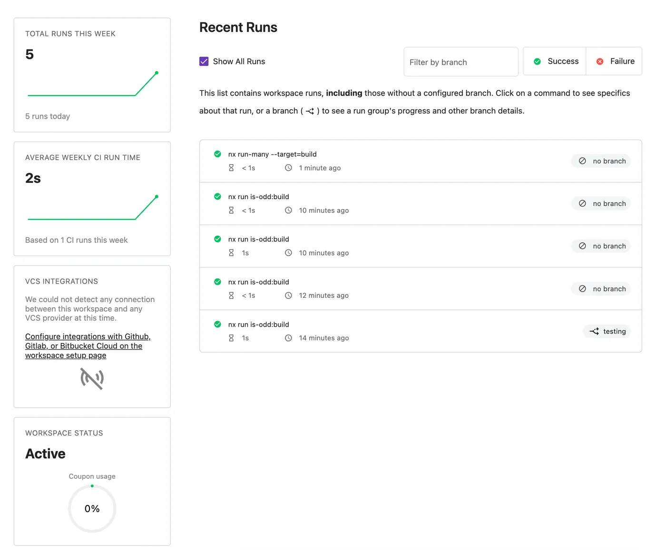The height and width of the screenshot is (550, 666).
Task: Click the green success icon for run-many run
Action: pos(217,154)
